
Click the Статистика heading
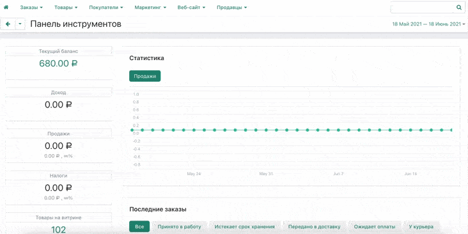click(x=146, y=58)
